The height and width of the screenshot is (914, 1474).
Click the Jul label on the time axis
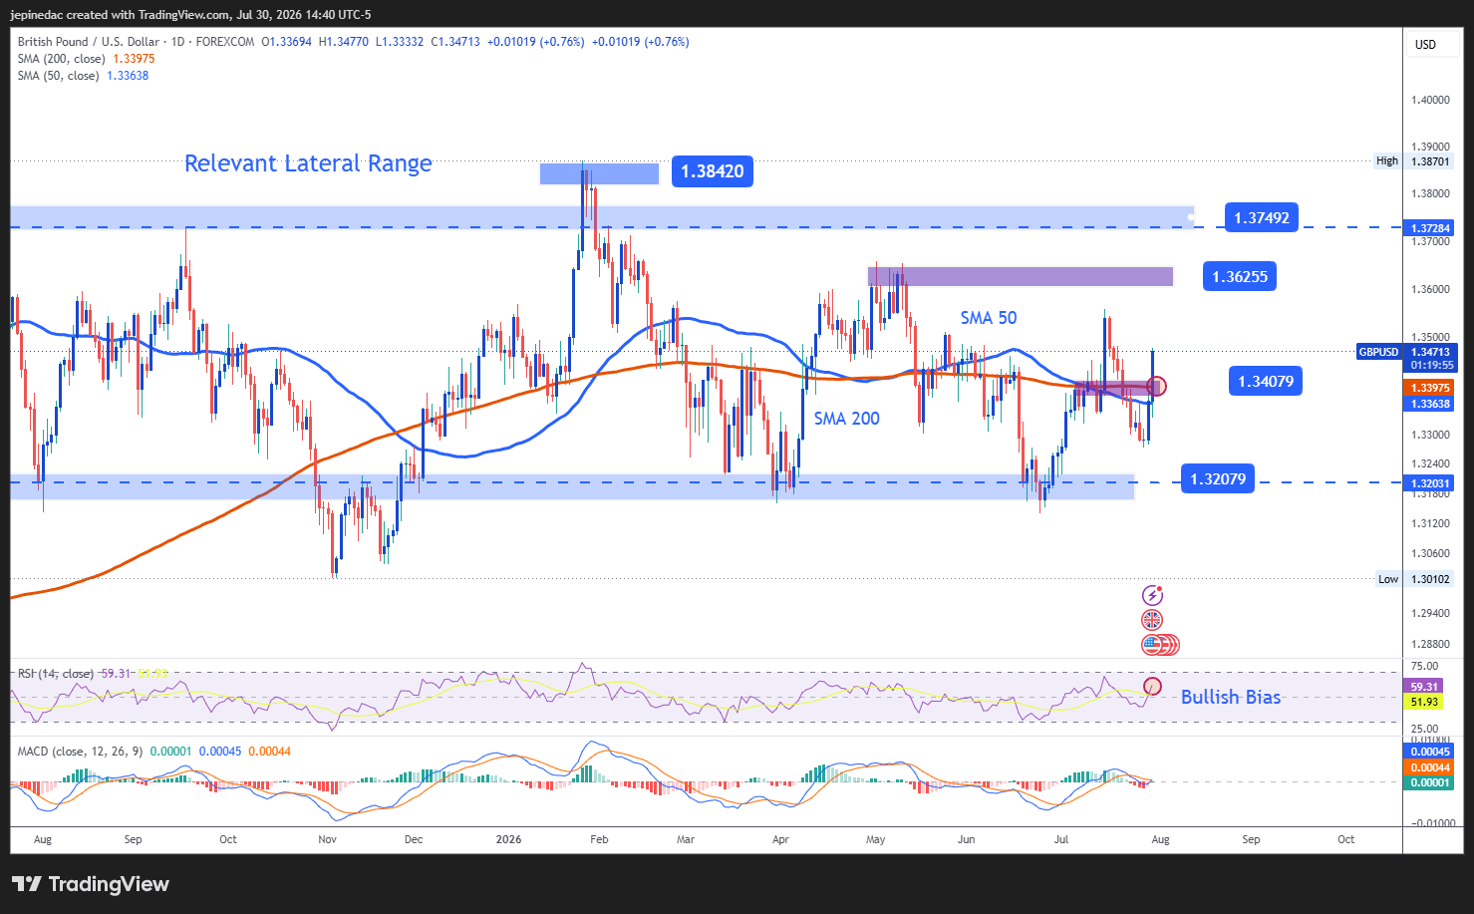[x=1061, y=839]
